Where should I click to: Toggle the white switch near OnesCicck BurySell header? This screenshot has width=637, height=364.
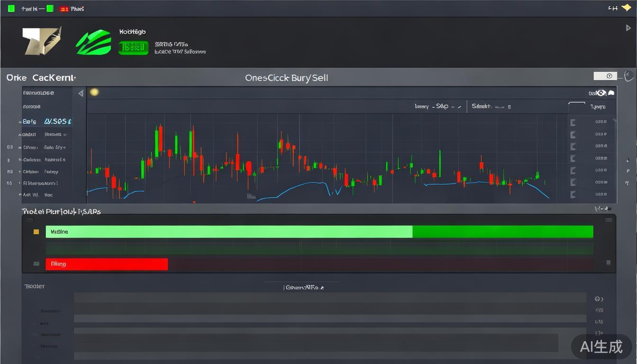[x=605, y=76]
